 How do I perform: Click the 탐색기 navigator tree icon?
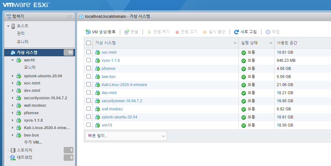click(8, 17)
